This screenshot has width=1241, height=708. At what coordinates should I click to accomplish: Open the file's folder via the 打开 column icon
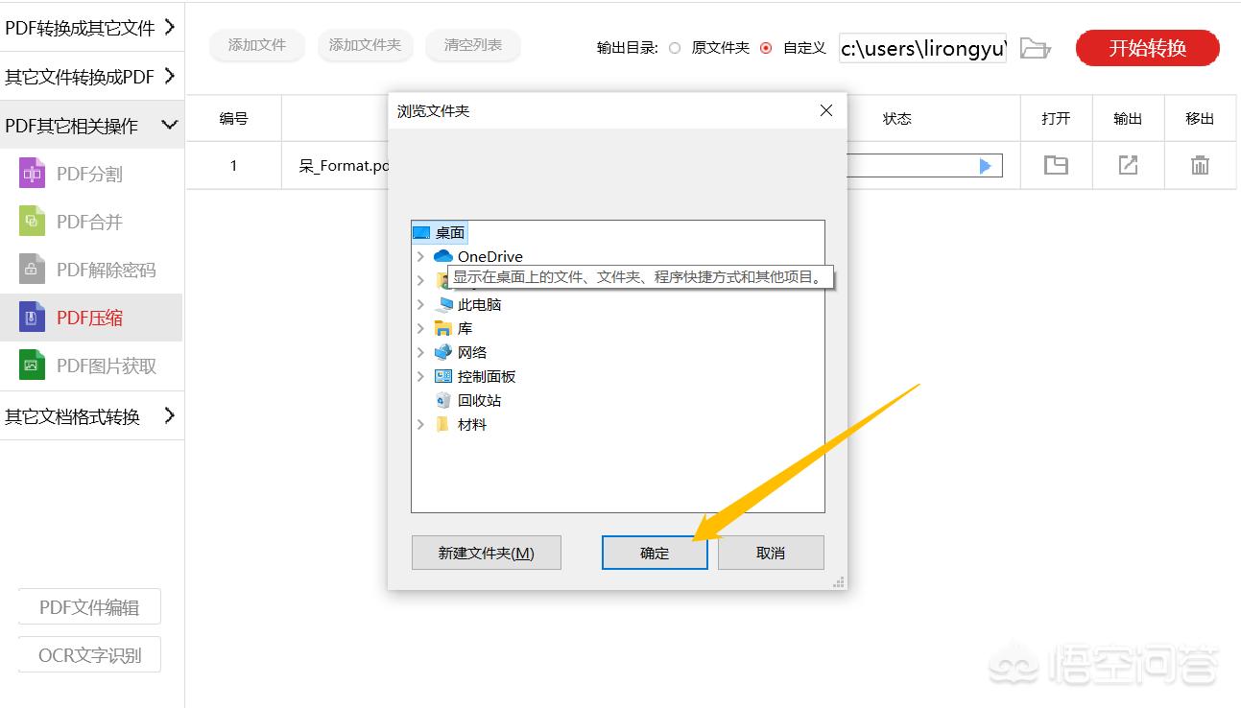pyautogui.click(x=1056, y=165)
